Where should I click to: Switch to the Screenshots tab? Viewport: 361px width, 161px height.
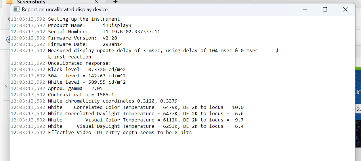pyautogui.click(x=31, y=2)
